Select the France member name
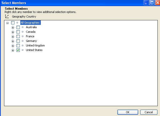Screen dimensions: 160x116 tap(30, 36)
